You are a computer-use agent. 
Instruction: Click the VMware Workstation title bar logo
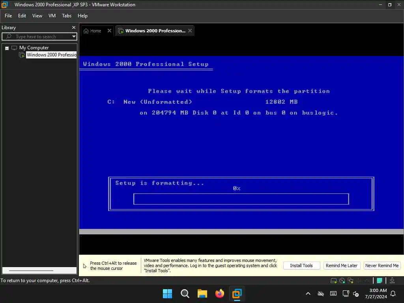coord(5,5)
